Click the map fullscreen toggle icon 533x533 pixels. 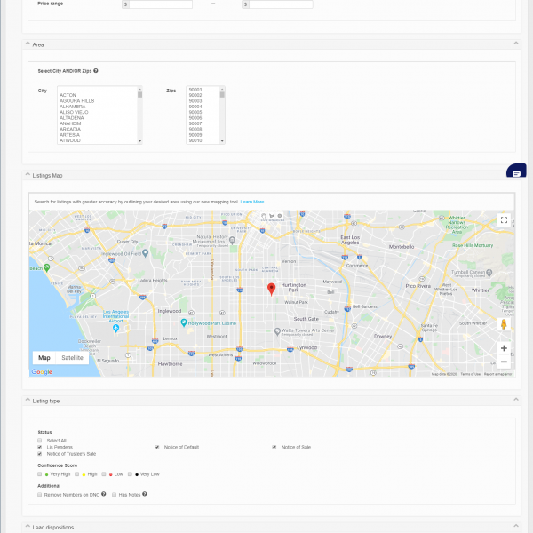click(x=504, y=219)
